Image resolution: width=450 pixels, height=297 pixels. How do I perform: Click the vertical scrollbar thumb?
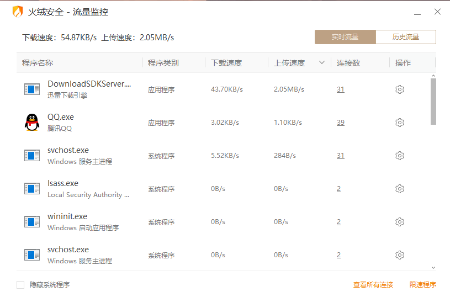coord(433,102)
